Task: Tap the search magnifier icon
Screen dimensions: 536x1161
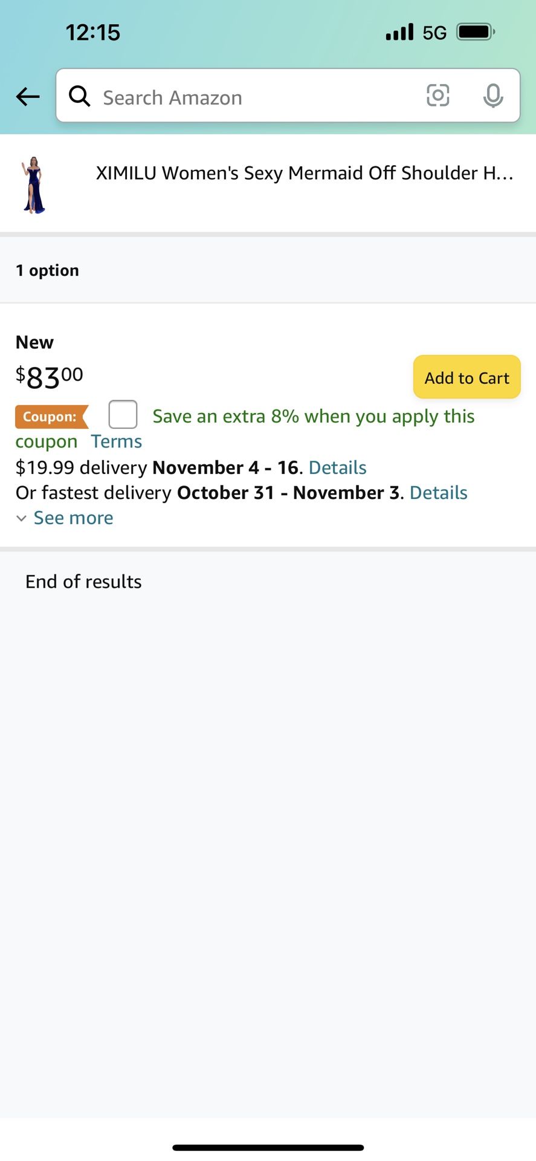Action: click(x=79, y=96)
